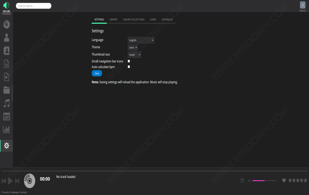The width and height of the screenshot is (309, 195).
Task: Click the Note about saving settings
Action: click(135, 82)
